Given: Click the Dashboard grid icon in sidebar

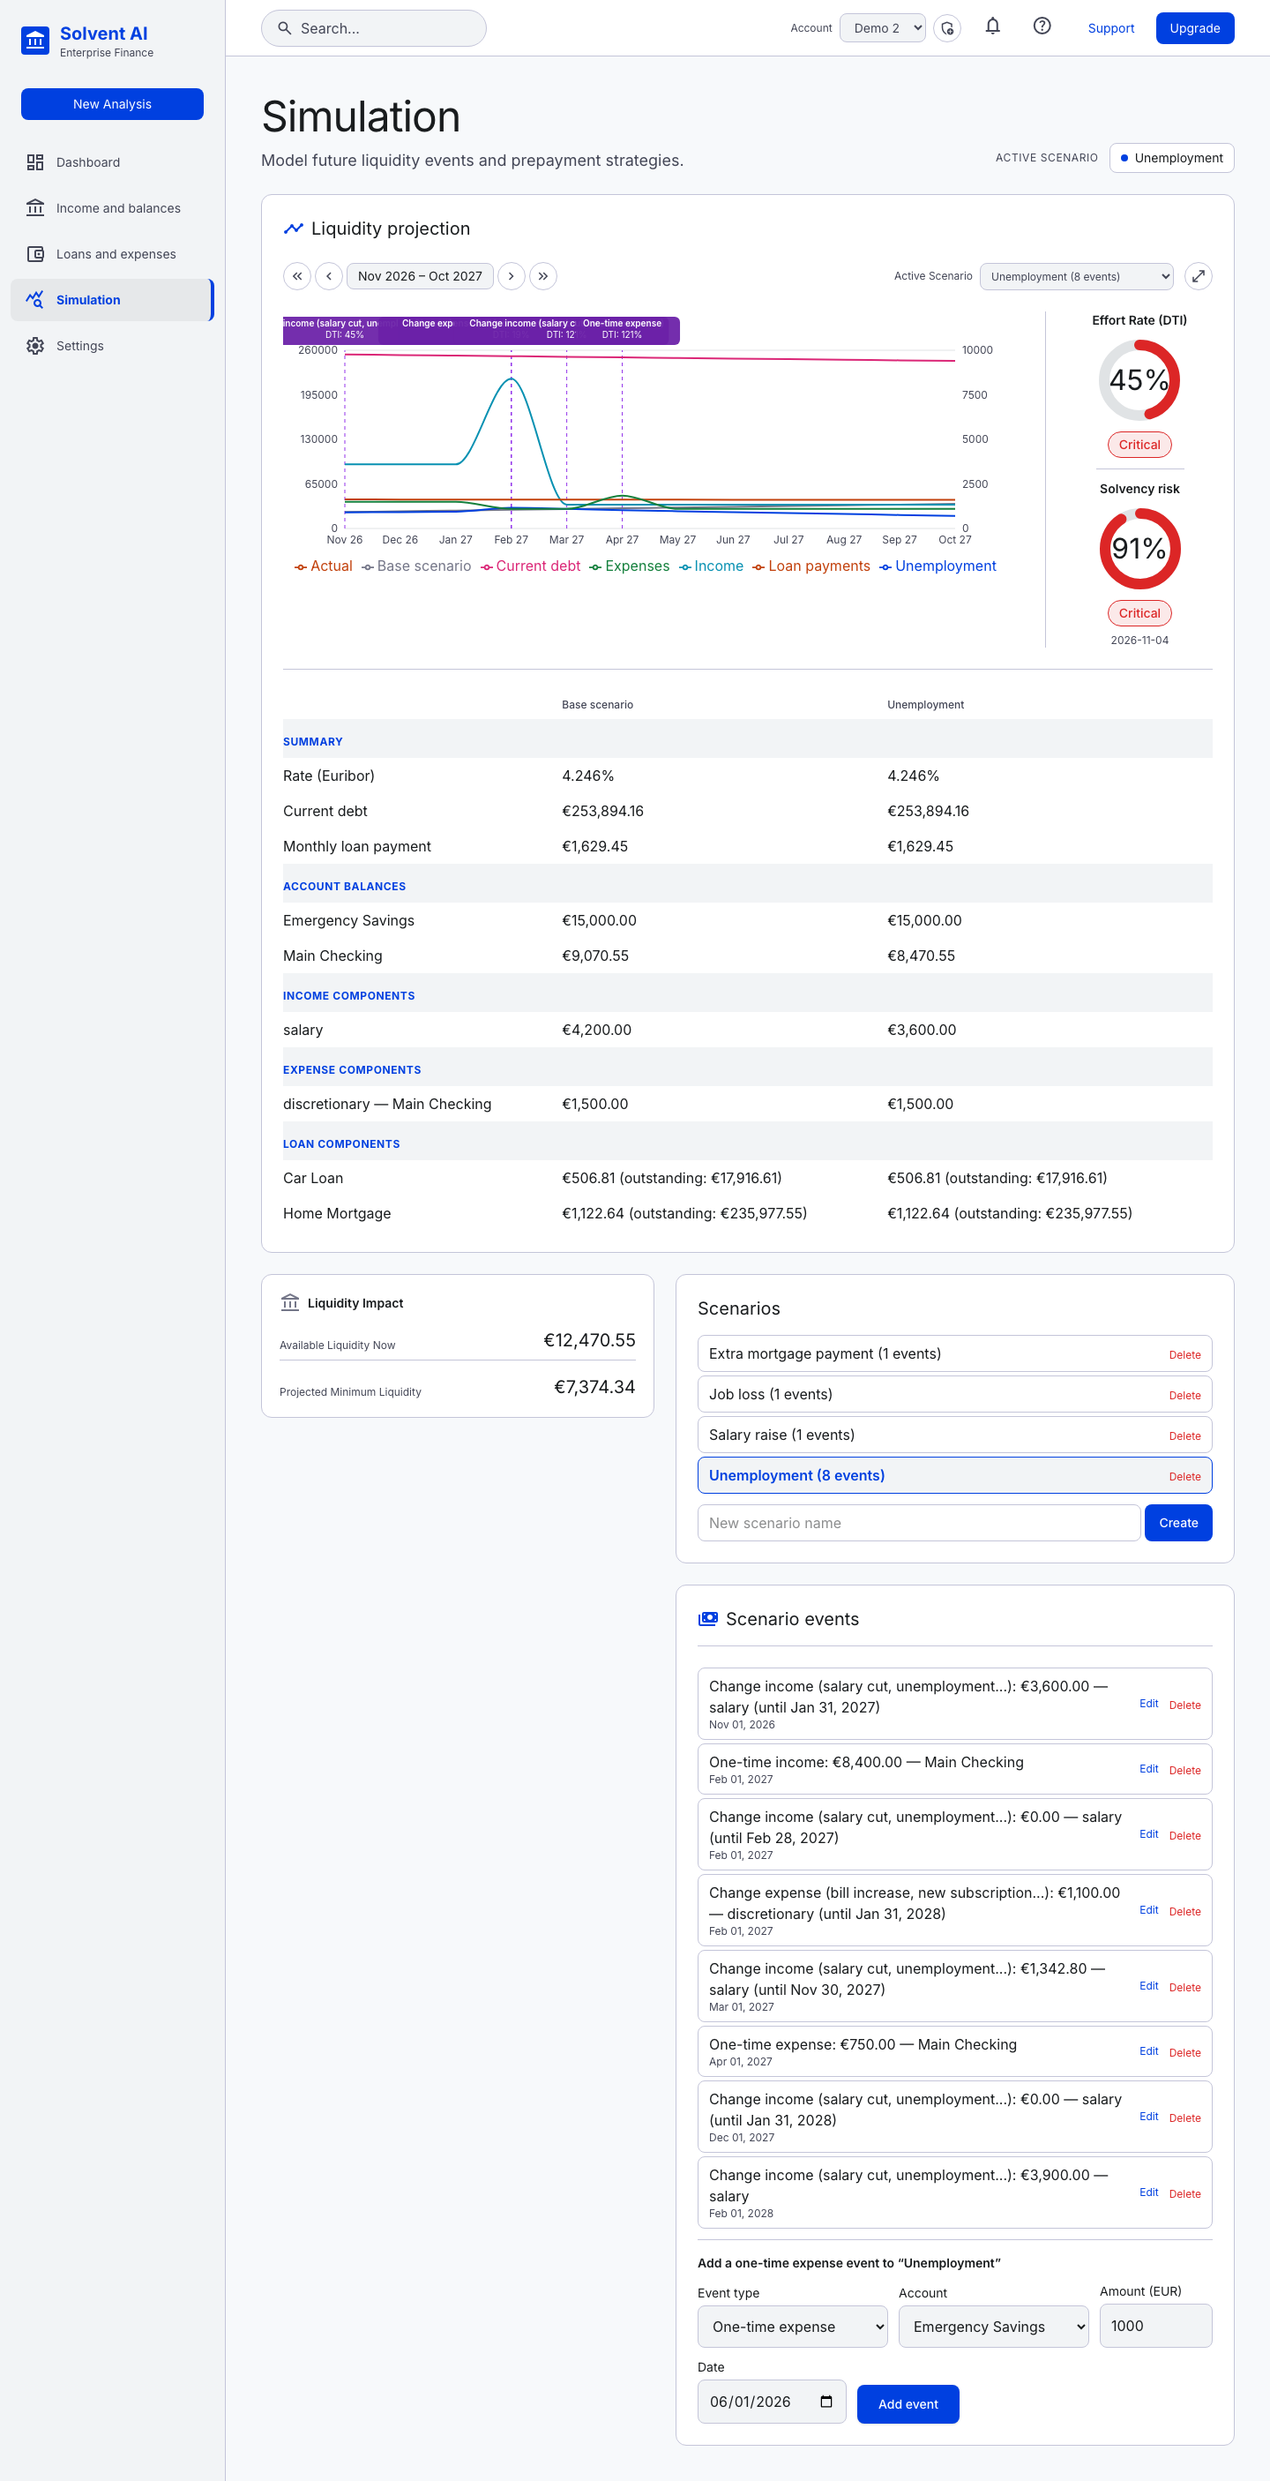Looking at the screenshot, I should pyautogui.click(x=35, y=162).
